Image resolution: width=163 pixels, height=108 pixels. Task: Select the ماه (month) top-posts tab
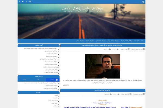[39, 80]
